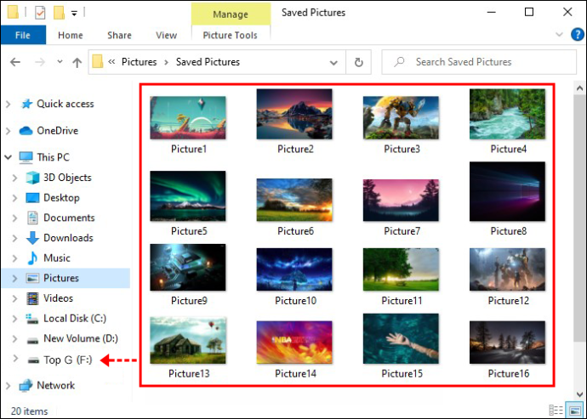Click the Back navigation arrow

pyautogui.click(x=15, y=62)
